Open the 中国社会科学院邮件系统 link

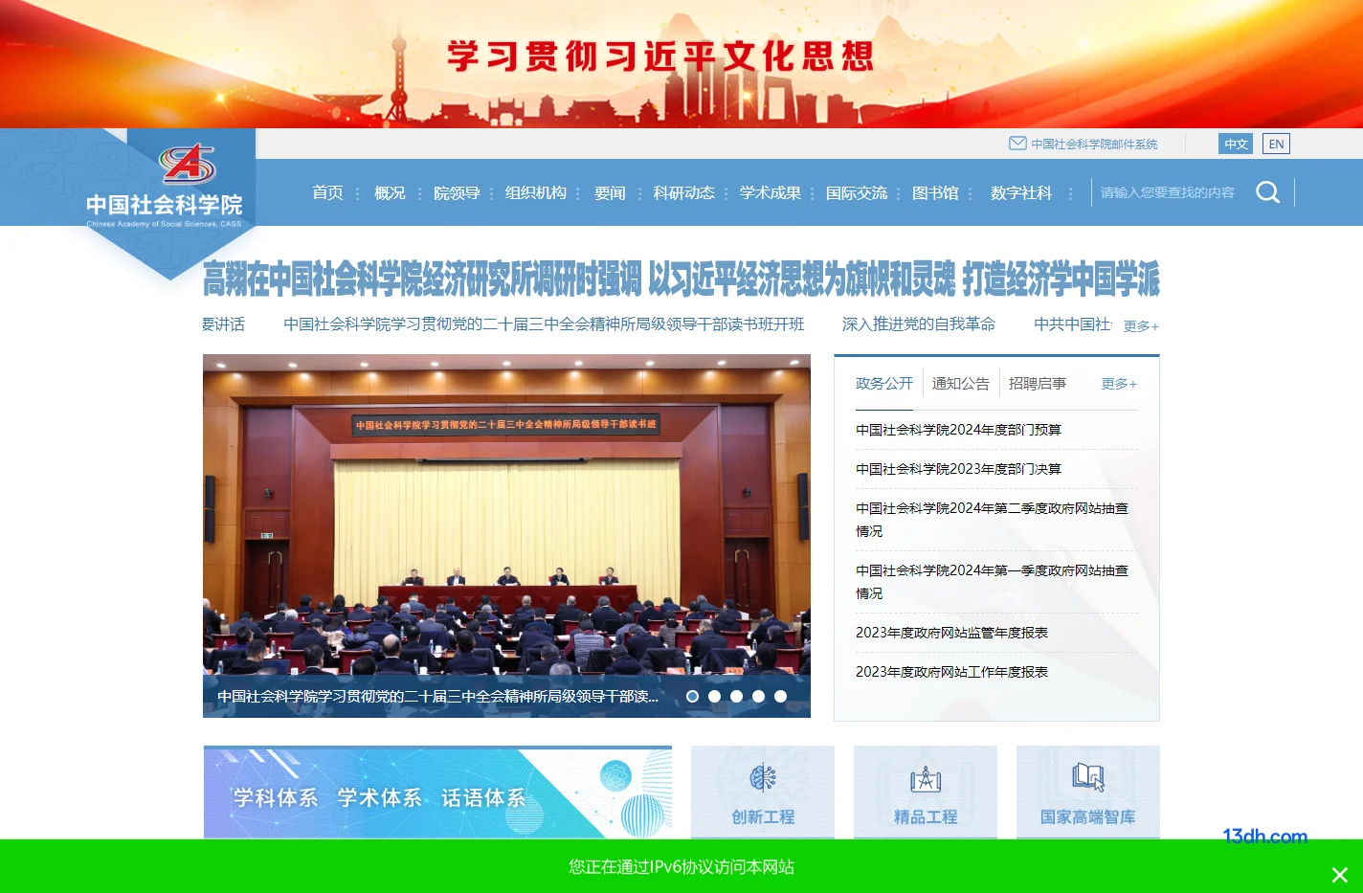tap(1094, 144)
